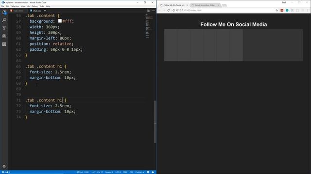
Task: Close the Follow Me On Social Media tab
Action: [187, 5]
